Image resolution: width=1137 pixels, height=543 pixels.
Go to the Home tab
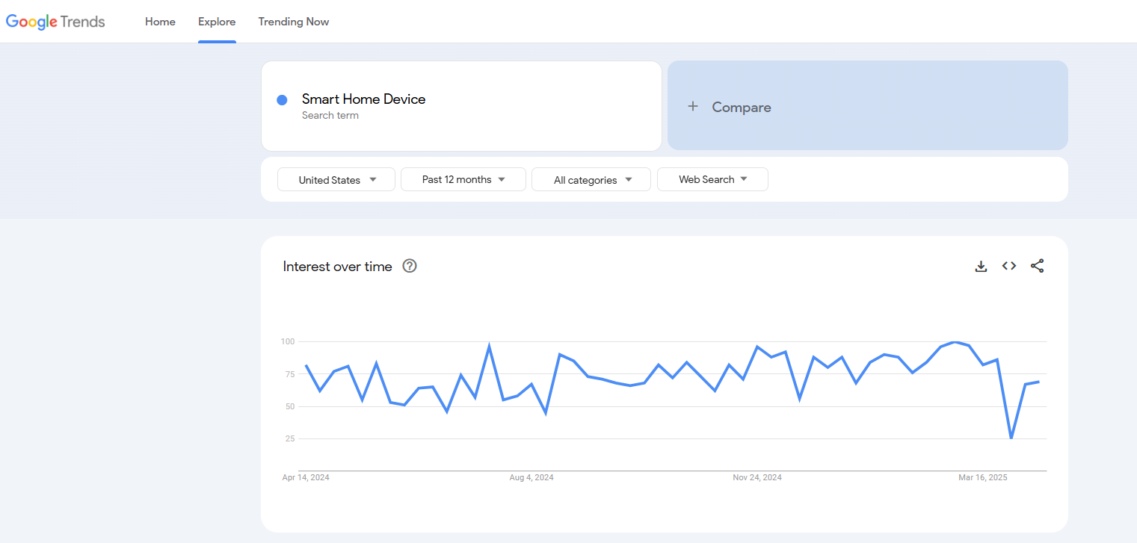point(160,22)
